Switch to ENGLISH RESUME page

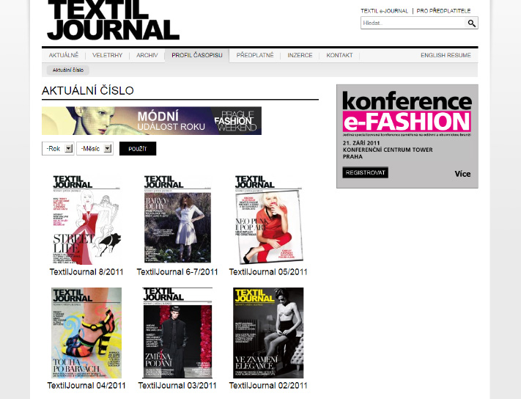(446, 55)
